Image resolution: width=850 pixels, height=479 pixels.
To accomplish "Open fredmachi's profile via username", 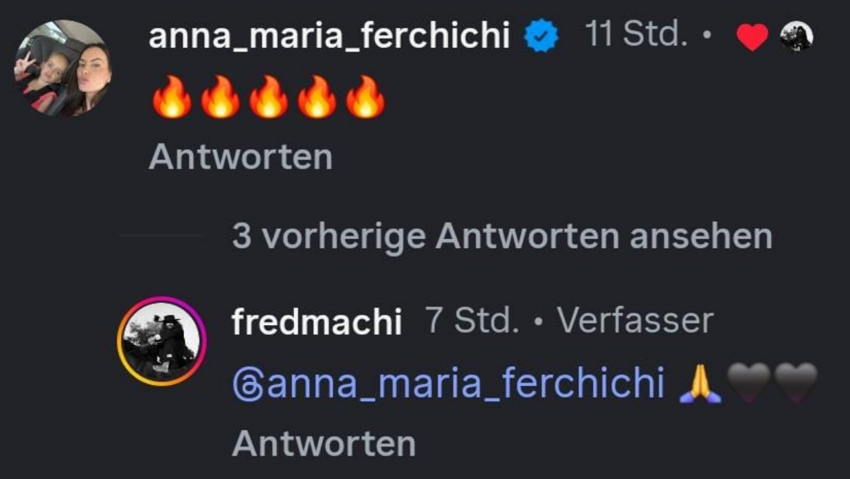I will click(317, 322).
